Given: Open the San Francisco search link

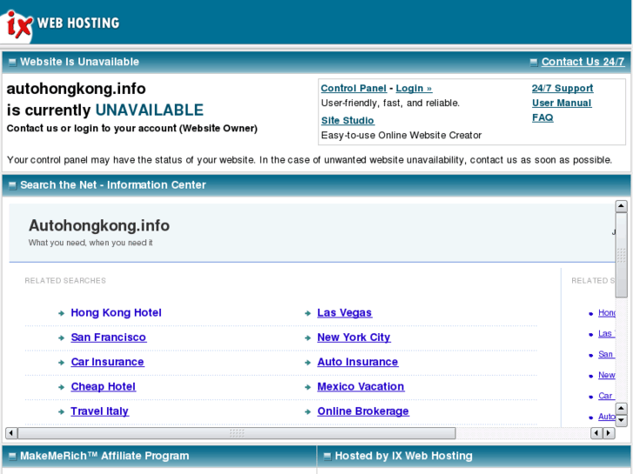Looking at the screenshot, I should point(109,337).
